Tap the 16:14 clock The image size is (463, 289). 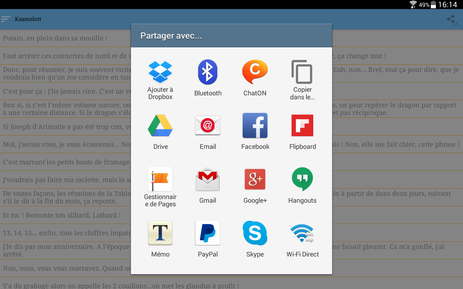click(x=448, y=5)
